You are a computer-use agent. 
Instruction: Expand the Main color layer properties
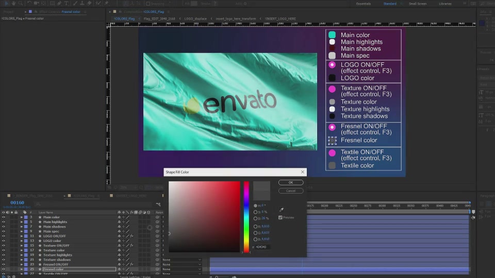(x=22, y=217)
